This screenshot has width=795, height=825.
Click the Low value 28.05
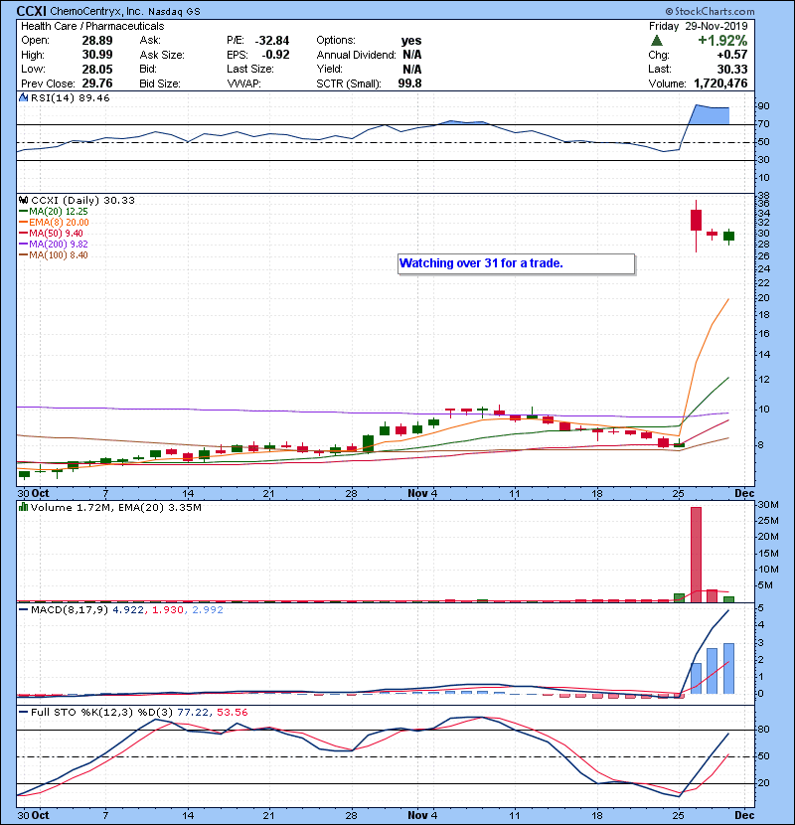(97, 69)
